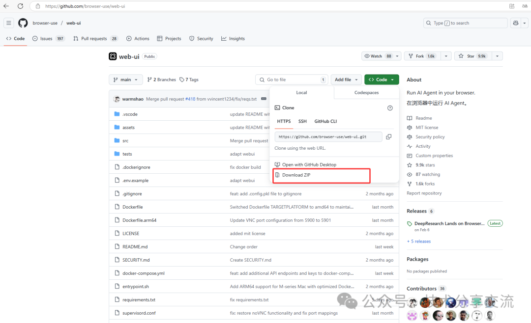531x323 pixels.
Task: Open the Add file dropdown
Action: point(346,80)
